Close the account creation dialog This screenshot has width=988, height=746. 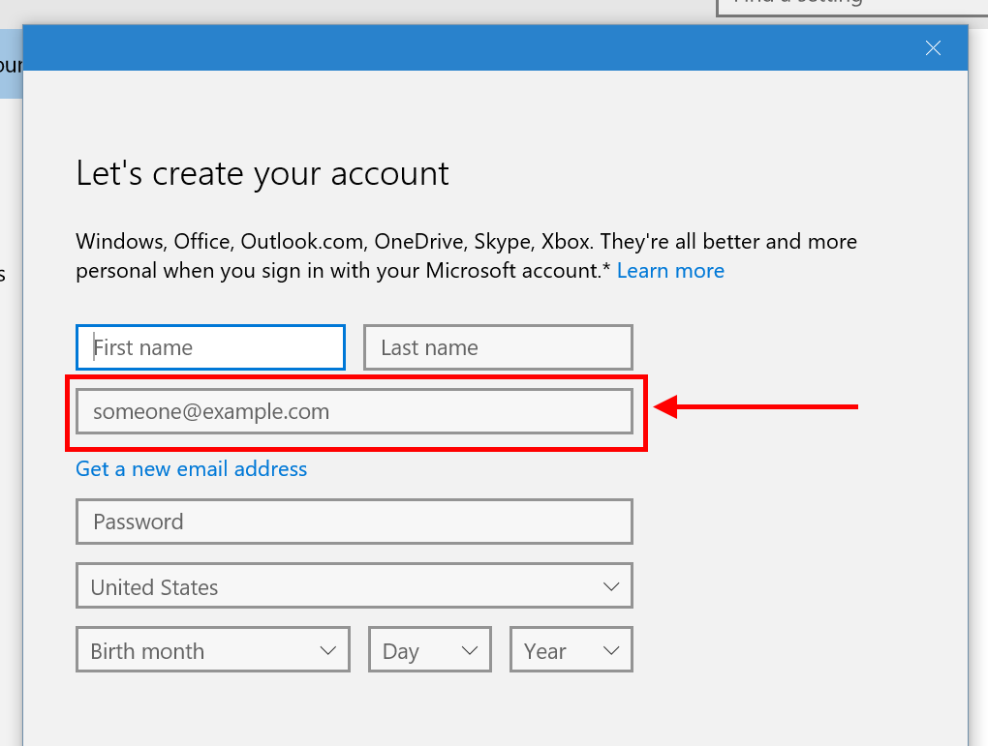click(x=933, y=48)
